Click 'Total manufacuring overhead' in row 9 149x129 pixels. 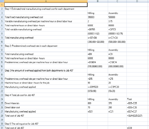(46, 38)
